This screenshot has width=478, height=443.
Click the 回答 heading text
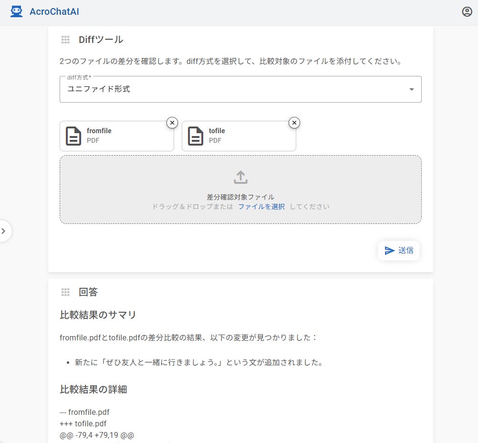(88, 292)
